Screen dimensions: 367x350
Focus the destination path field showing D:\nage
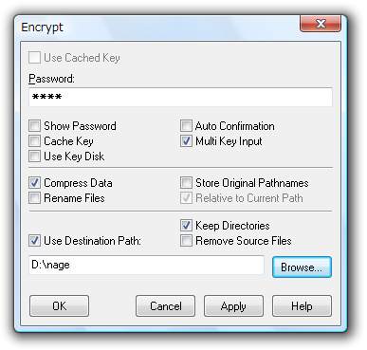click(x=146, y=265)
